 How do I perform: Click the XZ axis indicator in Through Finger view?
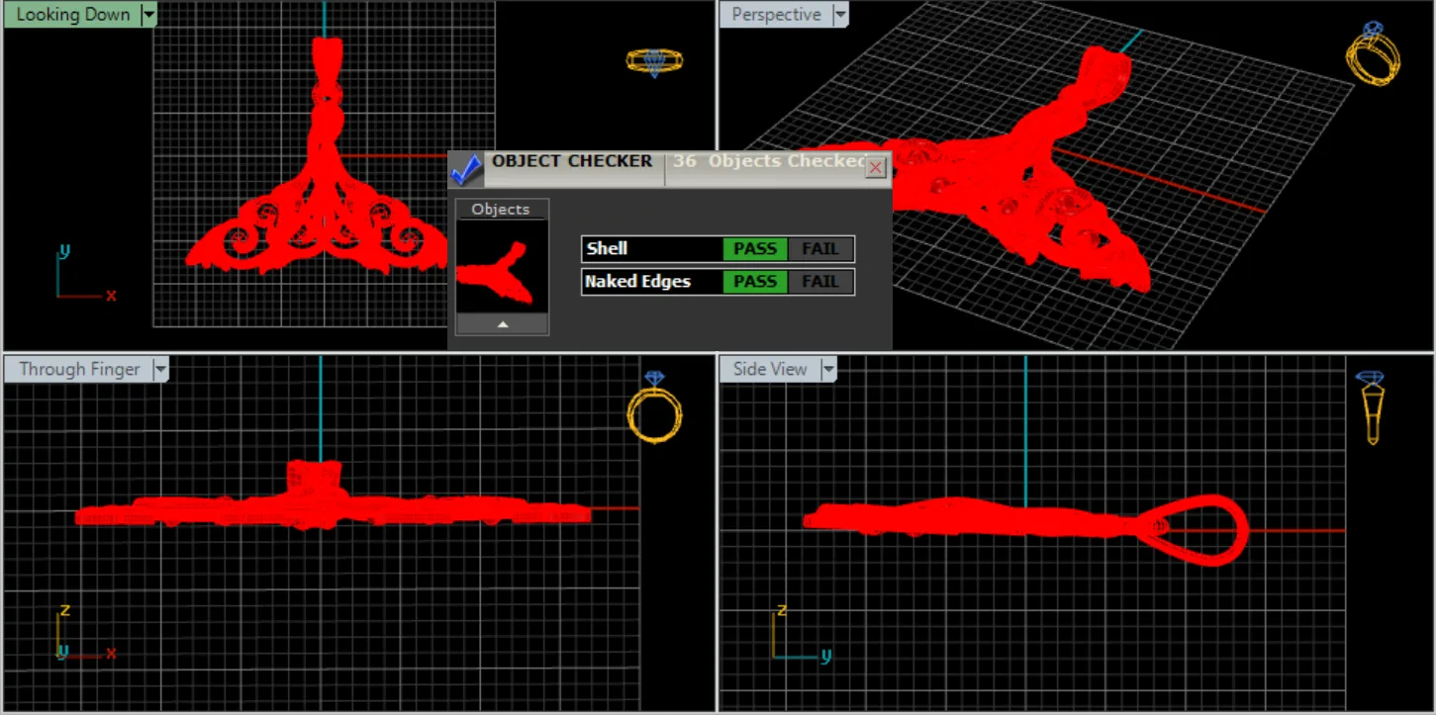pos(86,631)
